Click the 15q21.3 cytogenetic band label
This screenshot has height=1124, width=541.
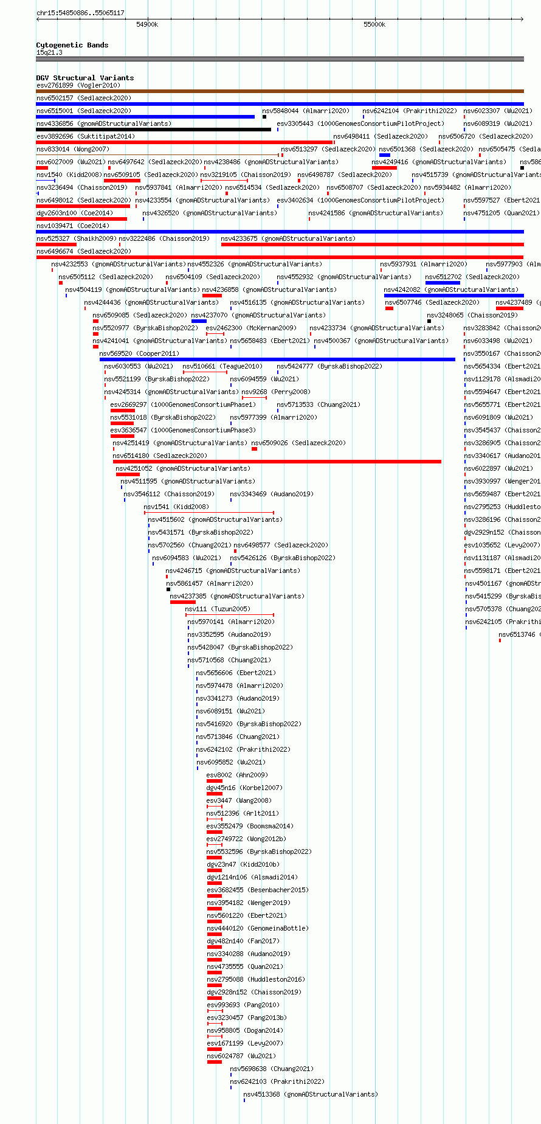point(49,52)
